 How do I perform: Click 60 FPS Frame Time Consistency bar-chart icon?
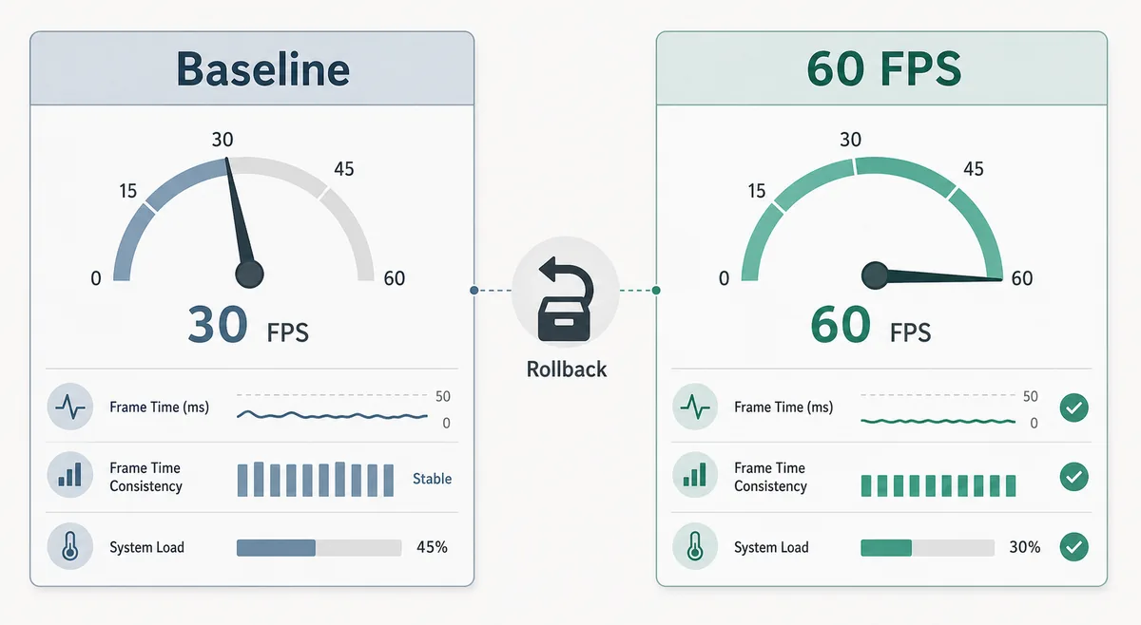[x=695, y=476]
